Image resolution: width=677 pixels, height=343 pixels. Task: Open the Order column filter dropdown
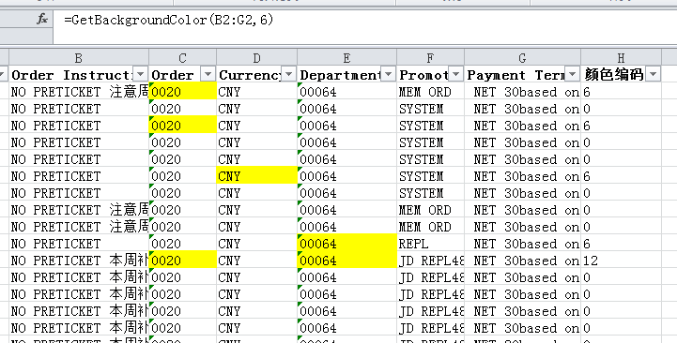(x=208, y=74)
